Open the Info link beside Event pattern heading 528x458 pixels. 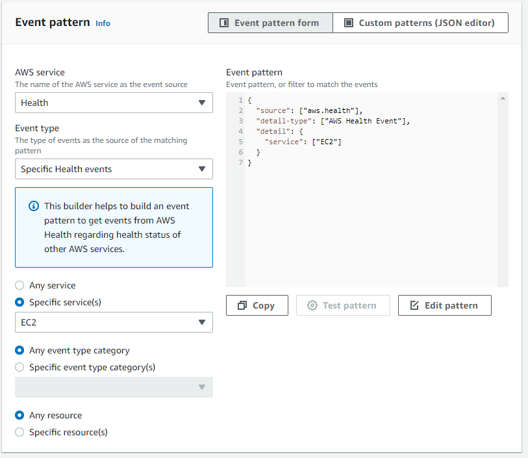point(103,23)
